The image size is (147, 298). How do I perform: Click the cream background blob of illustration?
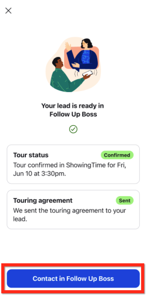click(x=73, y=65)
